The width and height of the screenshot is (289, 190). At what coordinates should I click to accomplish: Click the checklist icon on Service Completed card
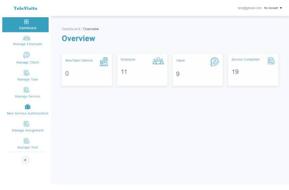271,61
